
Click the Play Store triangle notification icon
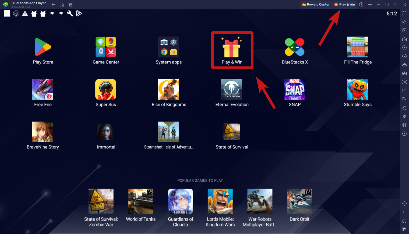tap(79, 13)
